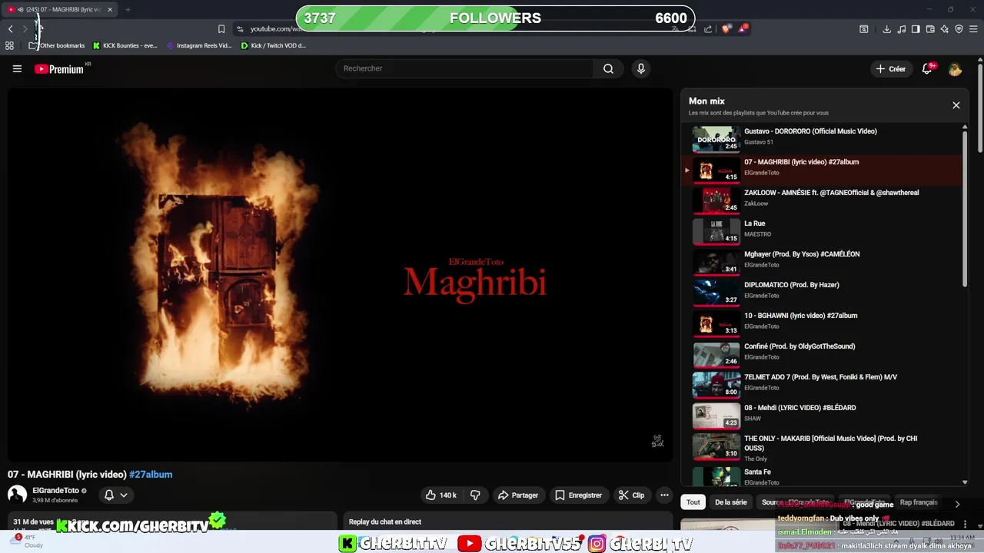Open Brave Rewards triangle icon
Image resolution: width=984 pixels, height=553 pixels.
(743, 29)
